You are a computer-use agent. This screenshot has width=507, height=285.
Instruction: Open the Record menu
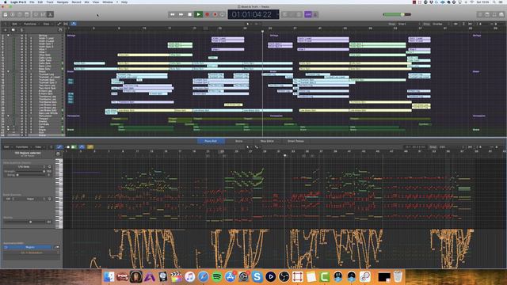[x=76, y=2]
